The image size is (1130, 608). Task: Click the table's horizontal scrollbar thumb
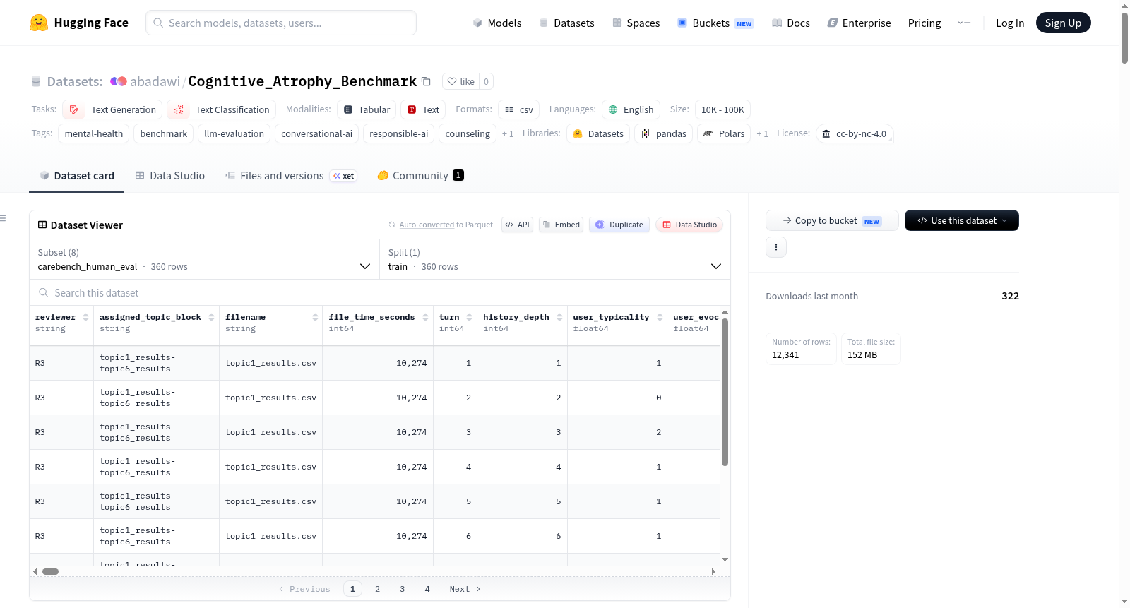pyautogui.click(x=50, y=571)
